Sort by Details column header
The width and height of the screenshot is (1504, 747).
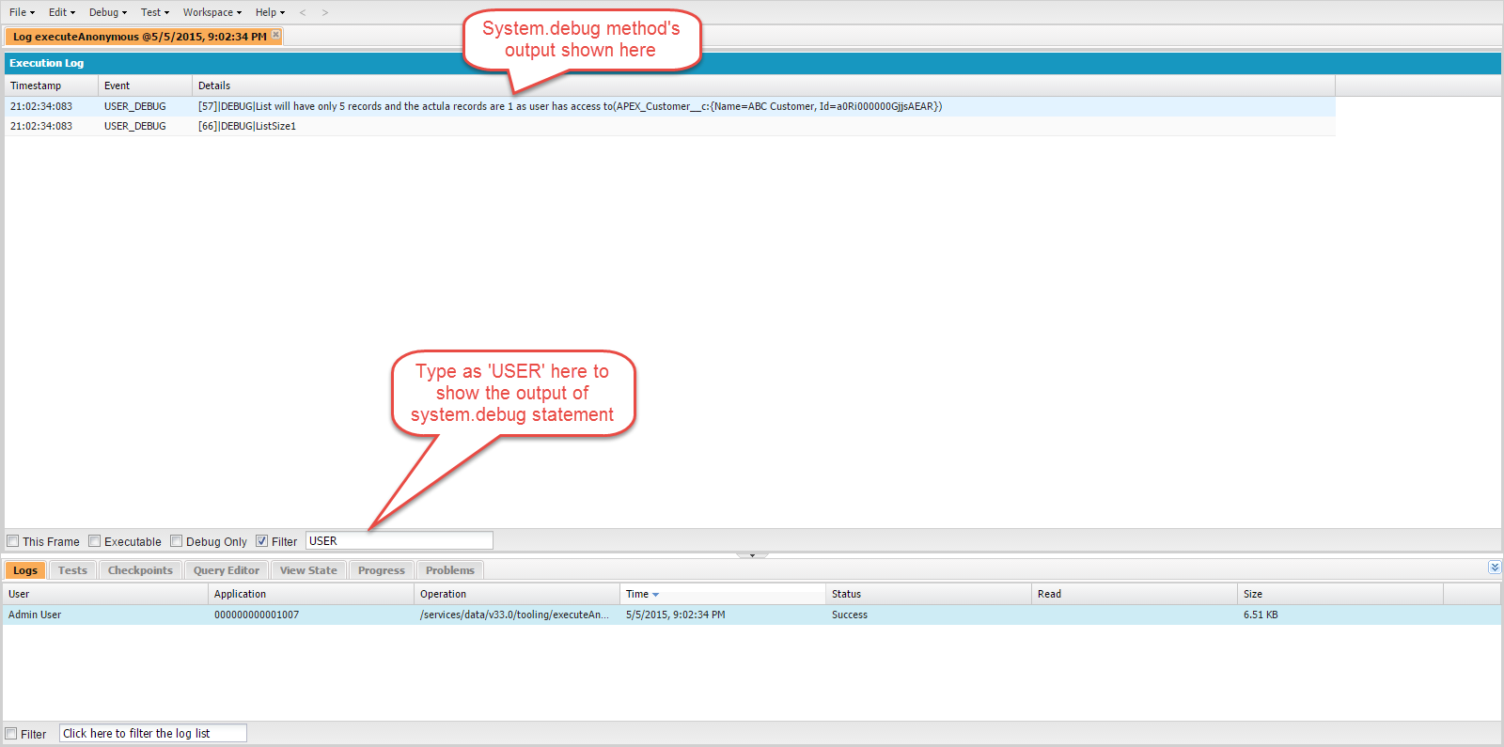(x=763, y=86)
